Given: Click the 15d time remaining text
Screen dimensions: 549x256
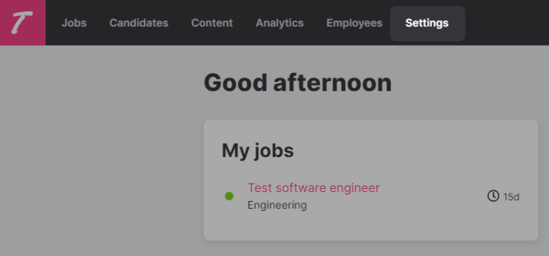Looking at the screenshot, I should (511, 197).
